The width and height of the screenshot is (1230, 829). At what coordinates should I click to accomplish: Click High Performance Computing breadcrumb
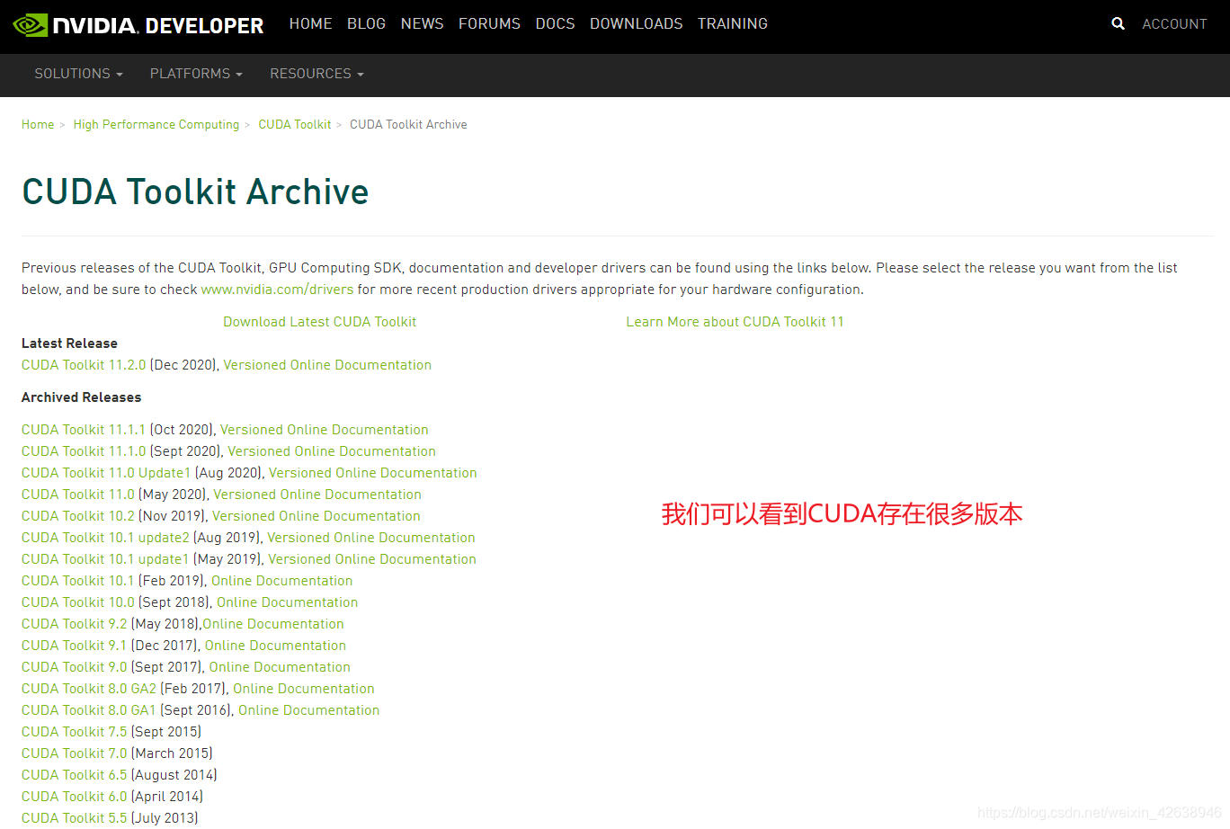(156, 125)
